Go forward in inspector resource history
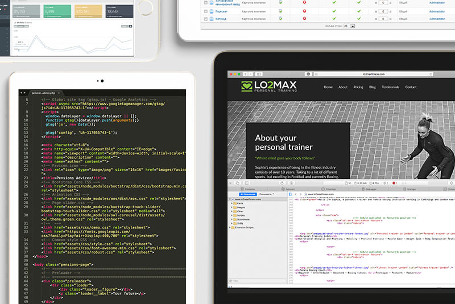Viewport: 455px width, 304px height. coord(300,194)
